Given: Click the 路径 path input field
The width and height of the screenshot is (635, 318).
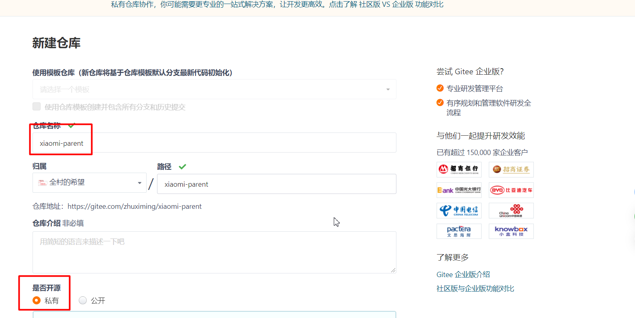Looking at the screenshot, I should [276, 184].
